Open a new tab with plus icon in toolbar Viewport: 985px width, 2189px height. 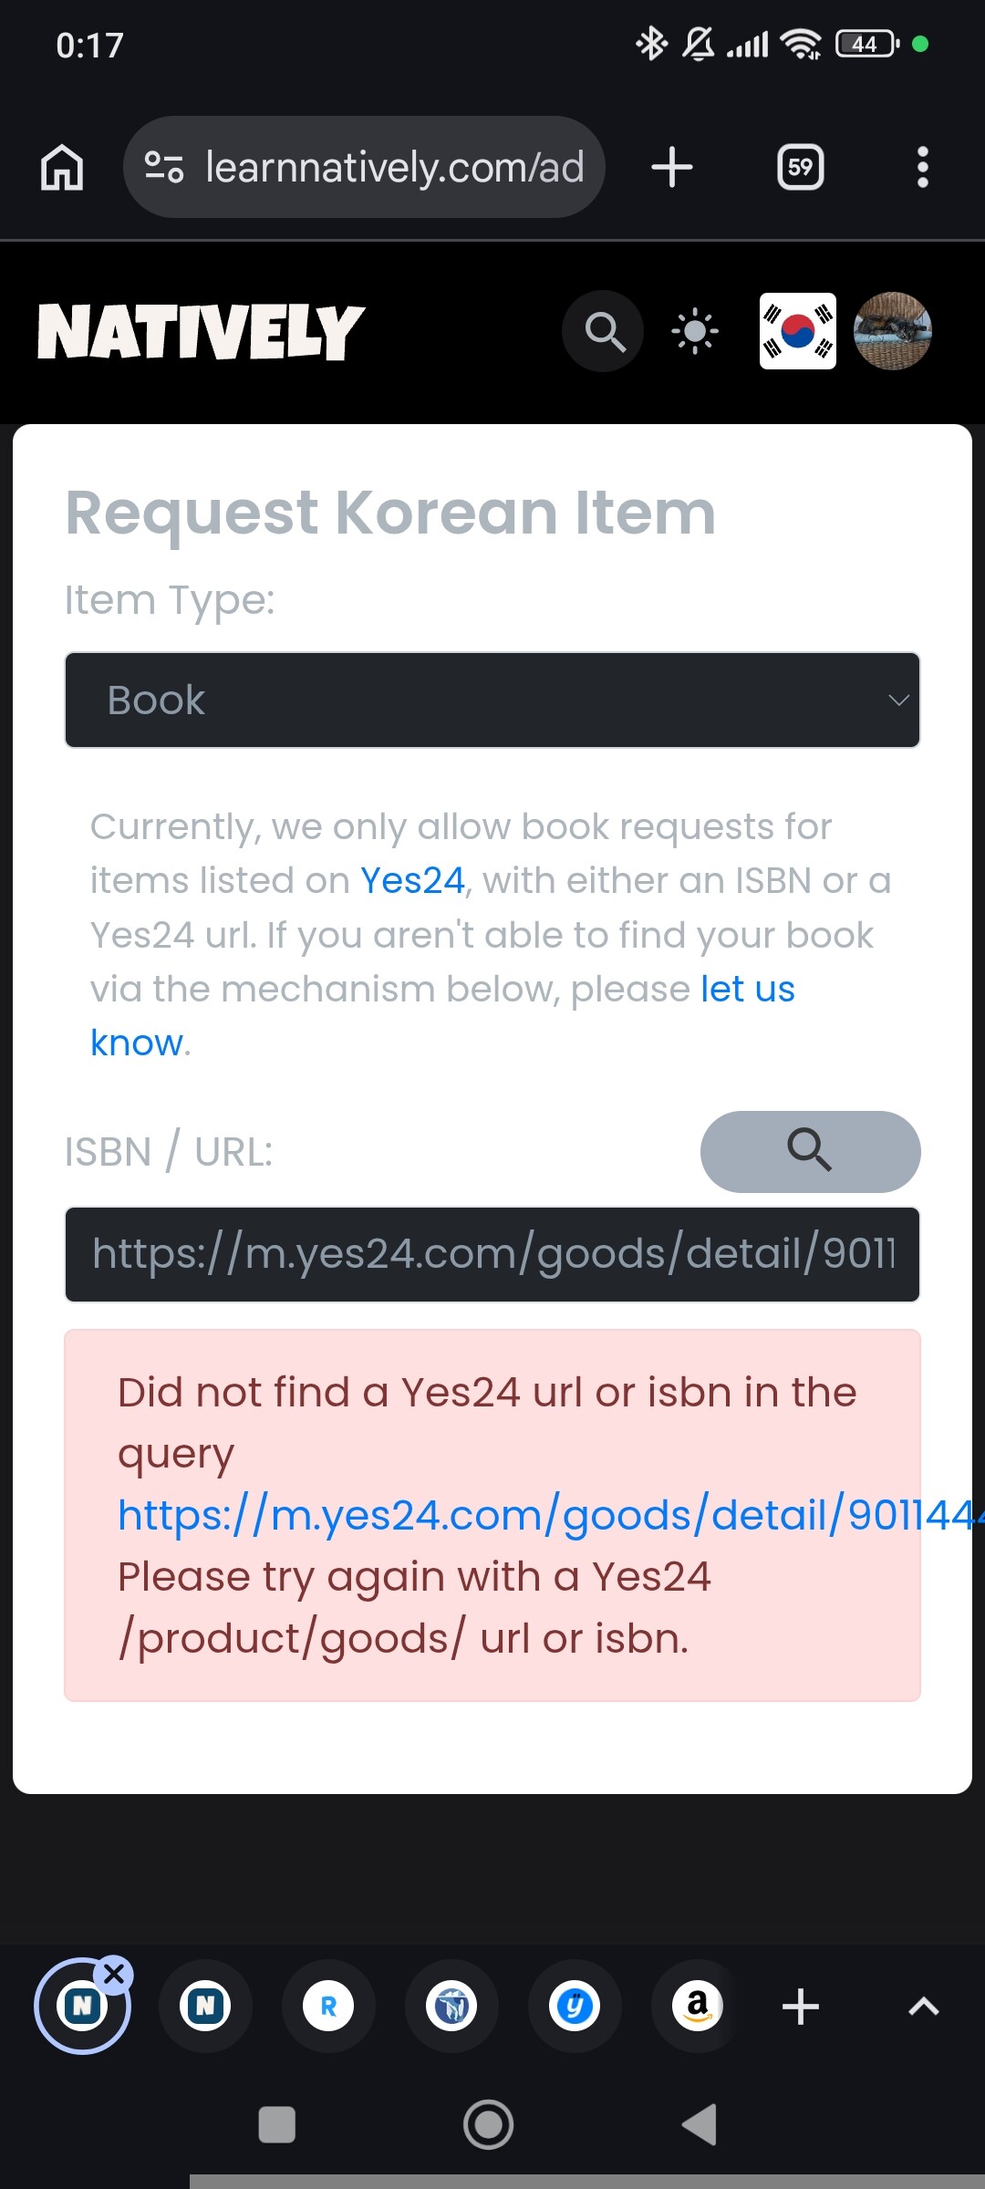pyautogui.click(x=672, y=168)
